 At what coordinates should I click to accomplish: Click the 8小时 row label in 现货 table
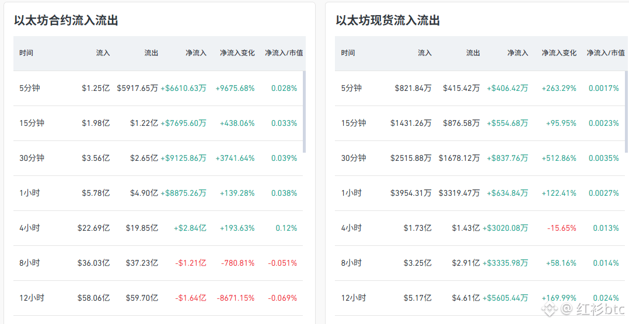point(351,263)
